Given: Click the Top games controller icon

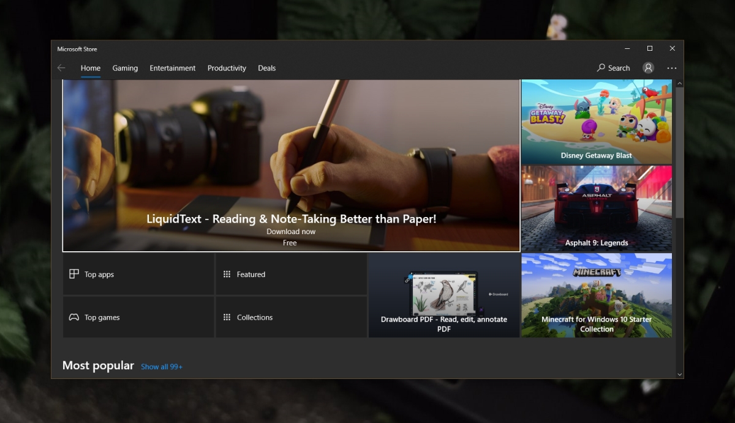Looking at the screenshot, I should click(74, 317).
